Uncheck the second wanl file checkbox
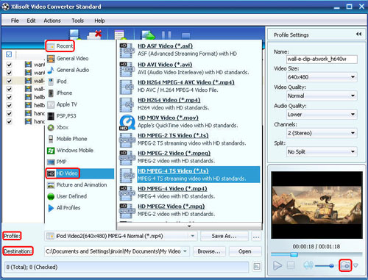Image resolution: width=368 pixels, height=280 pixels. tap(9, 73)
